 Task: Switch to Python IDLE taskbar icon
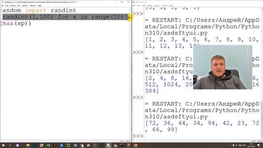click(108, 145)
